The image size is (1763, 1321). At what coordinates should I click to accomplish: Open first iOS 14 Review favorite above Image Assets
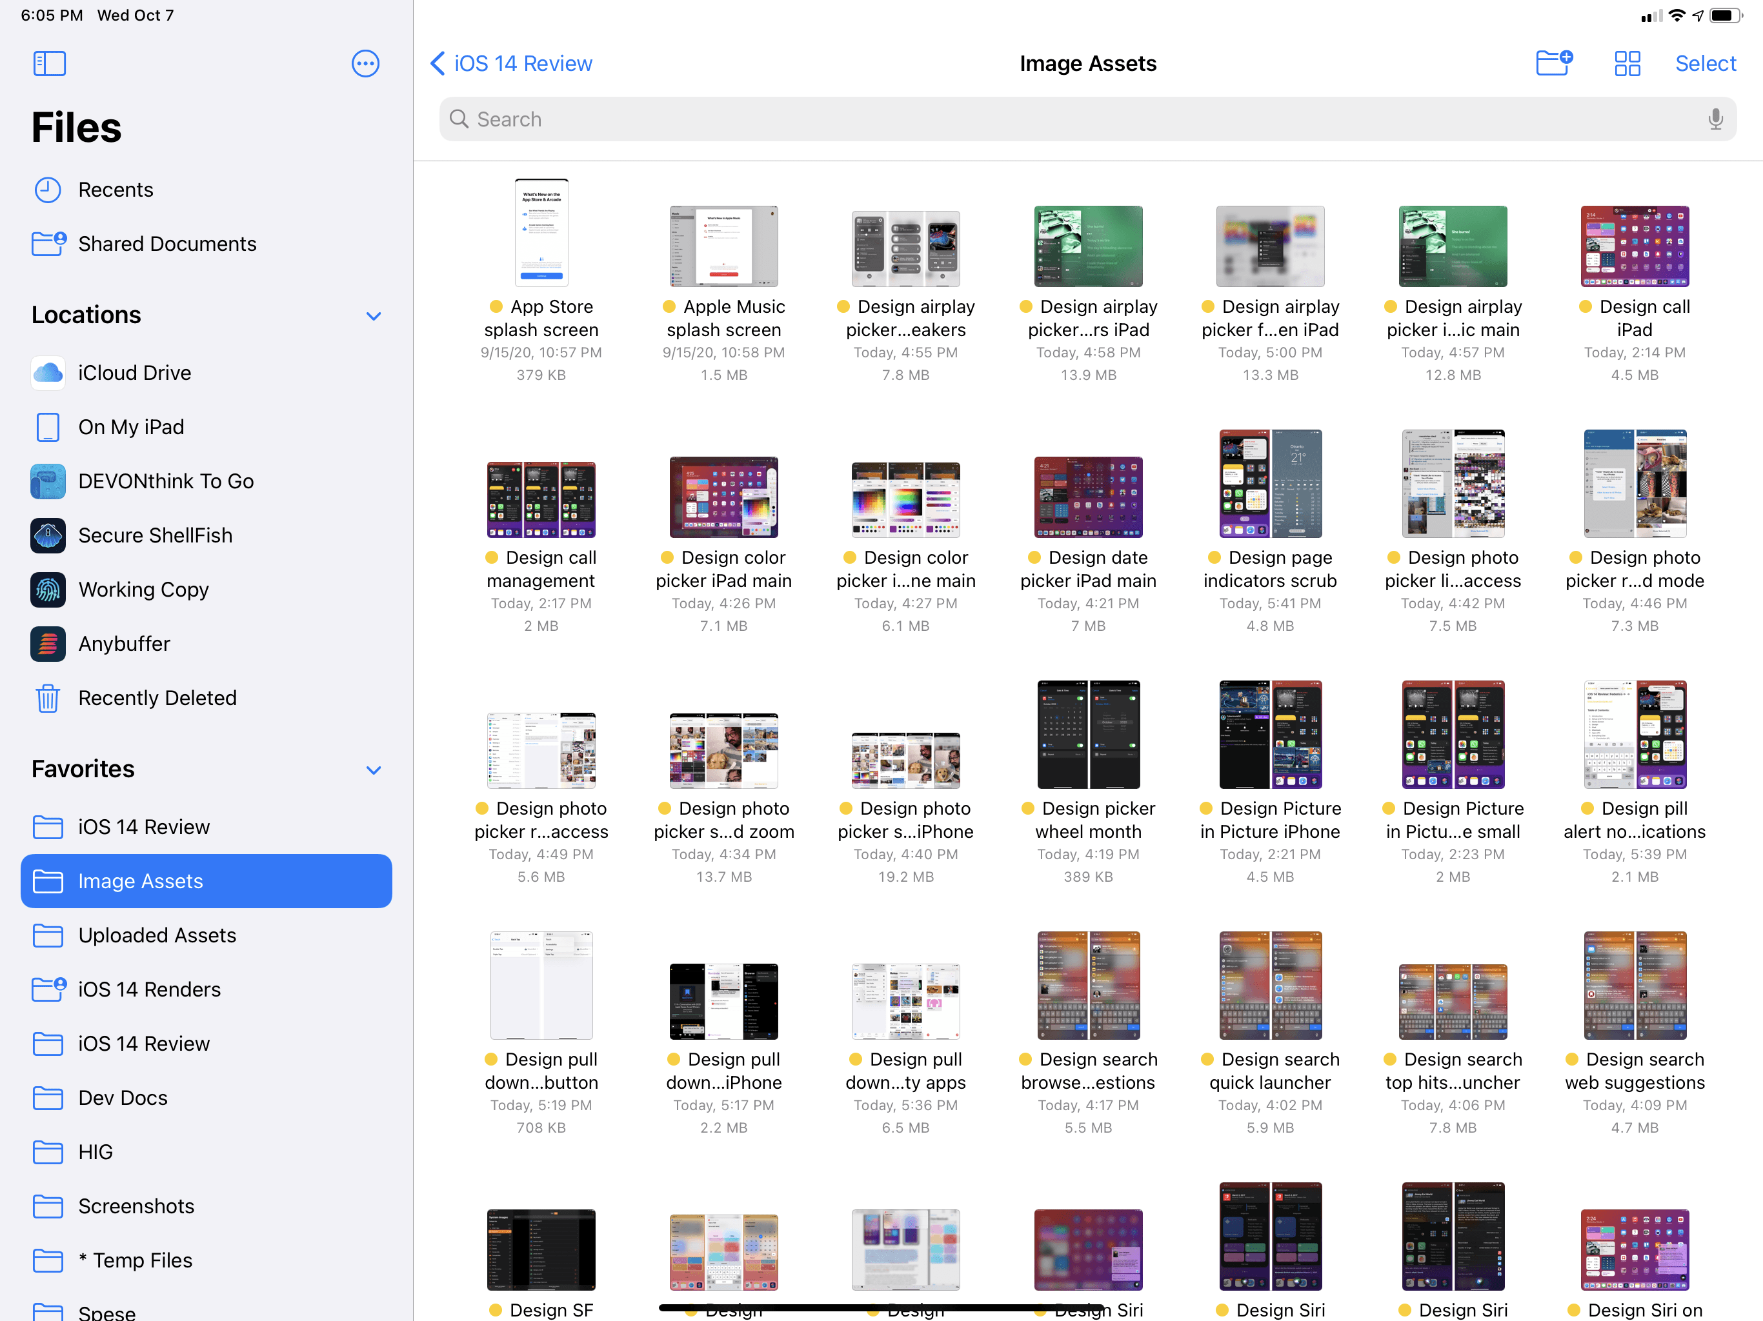coord(207,827)
